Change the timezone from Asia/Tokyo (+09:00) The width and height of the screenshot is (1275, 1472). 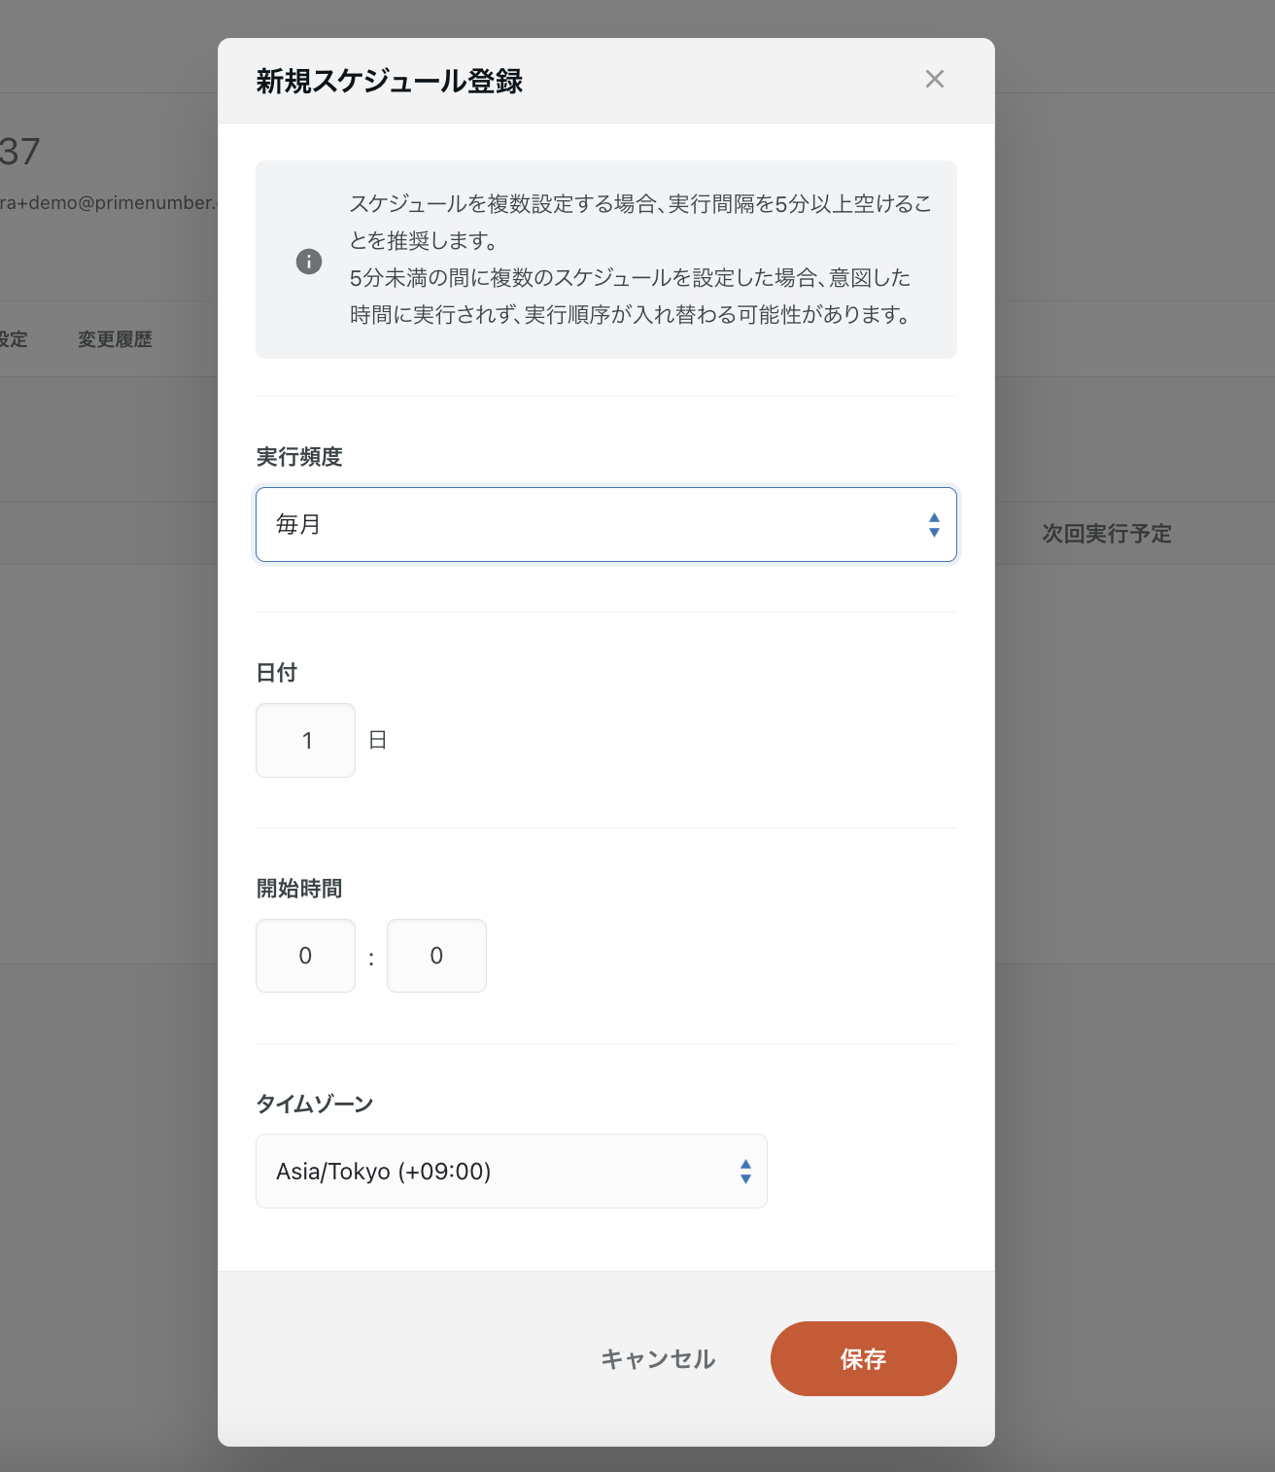click(x=510, y=1171)
